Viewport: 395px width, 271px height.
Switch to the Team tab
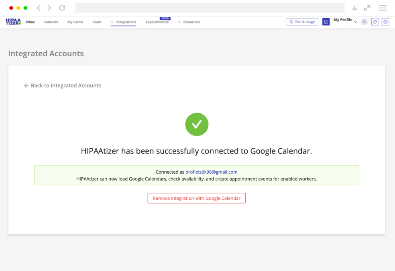pos(97,22)
